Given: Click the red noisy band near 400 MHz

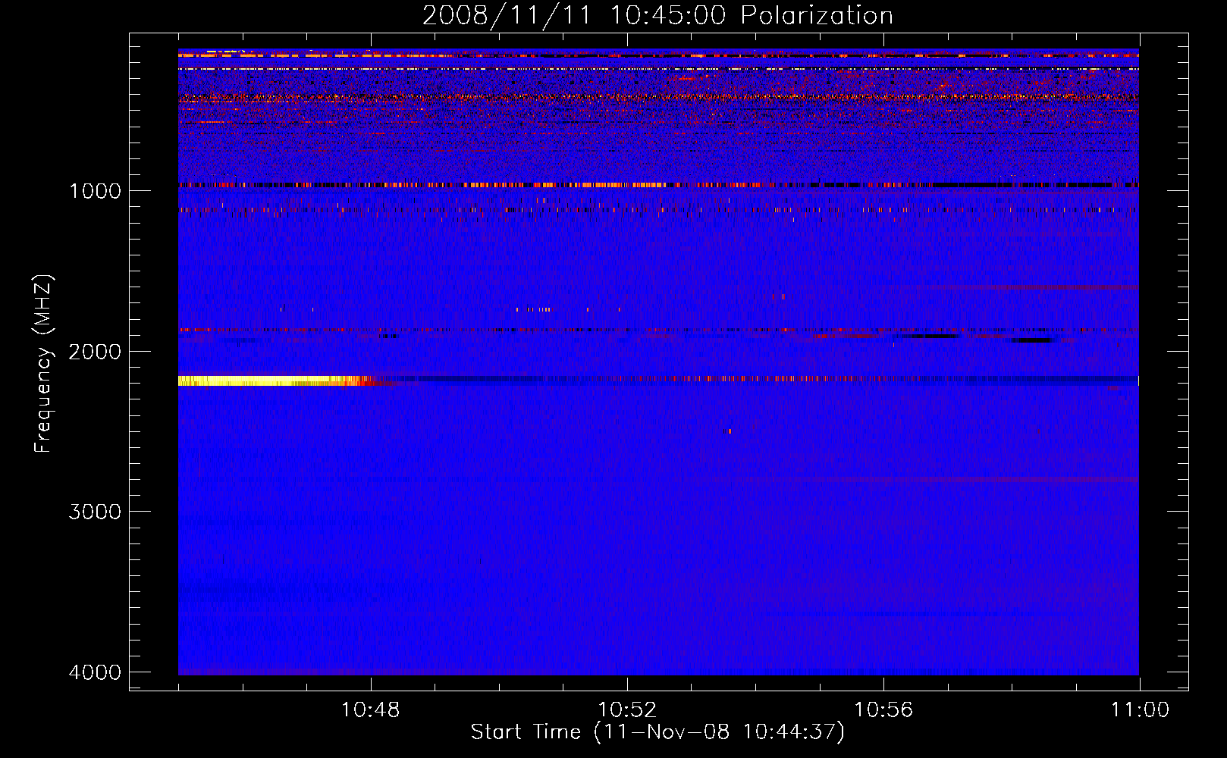Looking at the screenshot, I should (658, 97).
